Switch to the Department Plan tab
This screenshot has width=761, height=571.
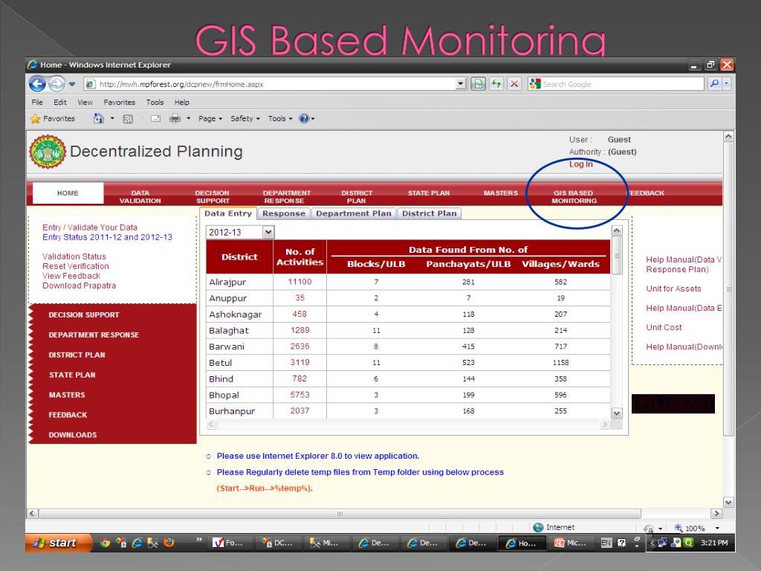(353, 213)
